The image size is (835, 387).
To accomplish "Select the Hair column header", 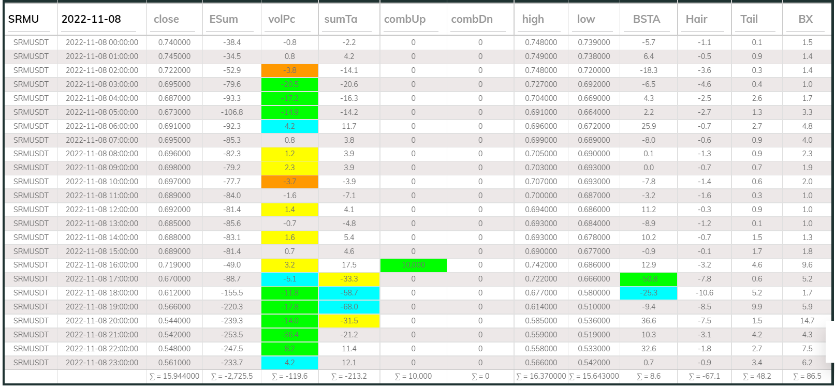I will [696, 19].
